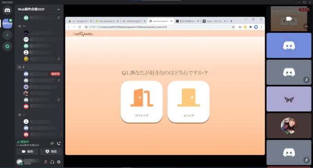Click Chrome back arrow in shared window
Screen dimensions: 313x168
tap(69, 27)
